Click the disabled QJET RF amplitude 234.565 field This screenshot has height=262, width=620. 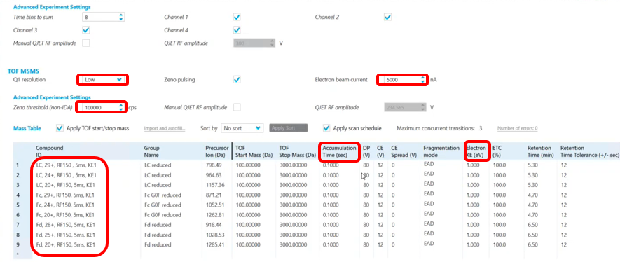406,107
